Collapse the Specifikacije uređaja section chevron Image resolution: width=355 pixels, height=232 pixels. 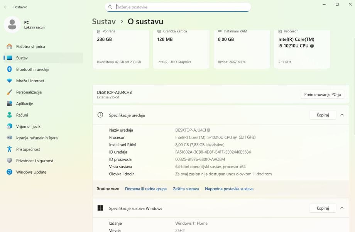342,115
